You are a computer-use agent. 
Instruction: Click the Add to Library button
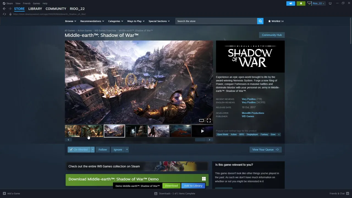click(193, 186)
